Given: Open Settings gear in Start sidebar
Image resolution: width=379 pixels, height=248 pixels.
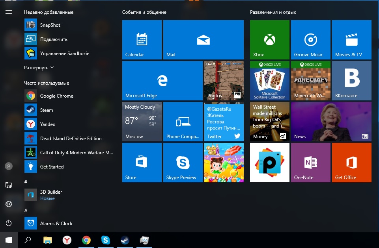Looking at the screenshot, I should [9, 204].
